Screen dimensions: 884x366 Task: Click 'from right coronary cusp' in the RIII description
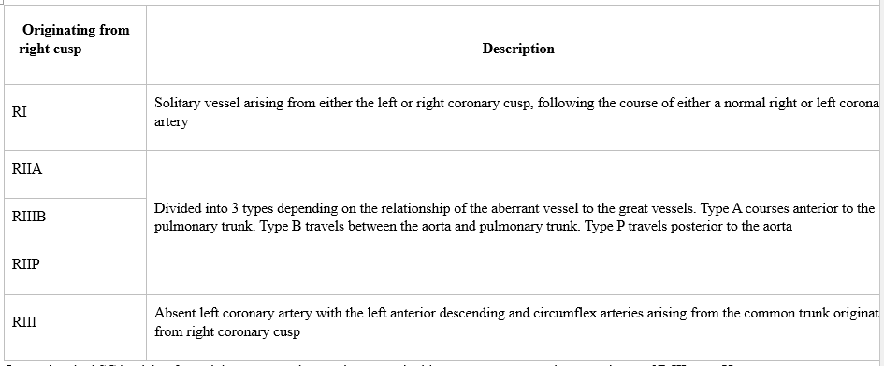pos(227,331)
